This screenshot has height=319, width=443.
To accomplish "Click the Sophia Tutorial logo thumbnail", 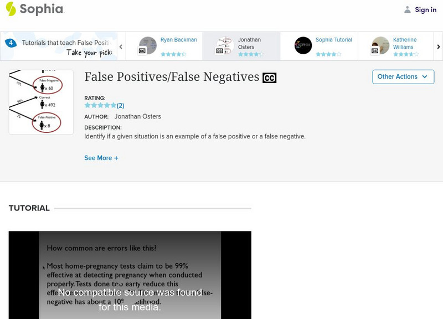I will tap(302, 44).
